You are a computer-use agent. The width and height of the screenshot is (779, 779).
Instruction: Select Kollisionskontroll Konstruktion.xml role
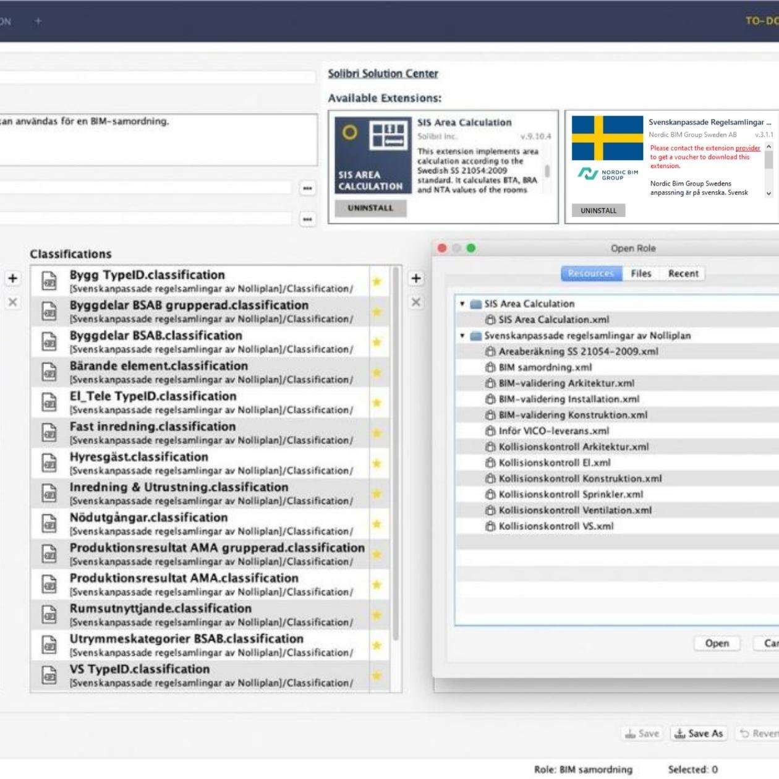point(580,479)
